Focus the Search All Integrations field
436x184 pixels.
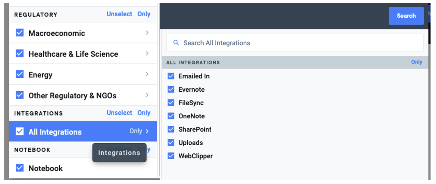(295, 43)
